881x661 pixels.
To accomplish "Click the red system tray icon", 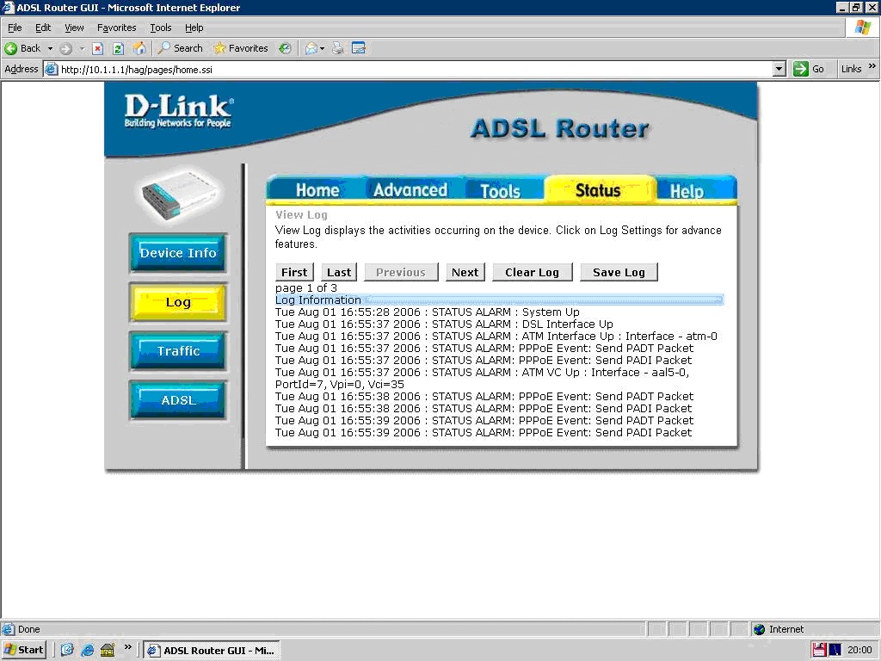I will (819, 650).
